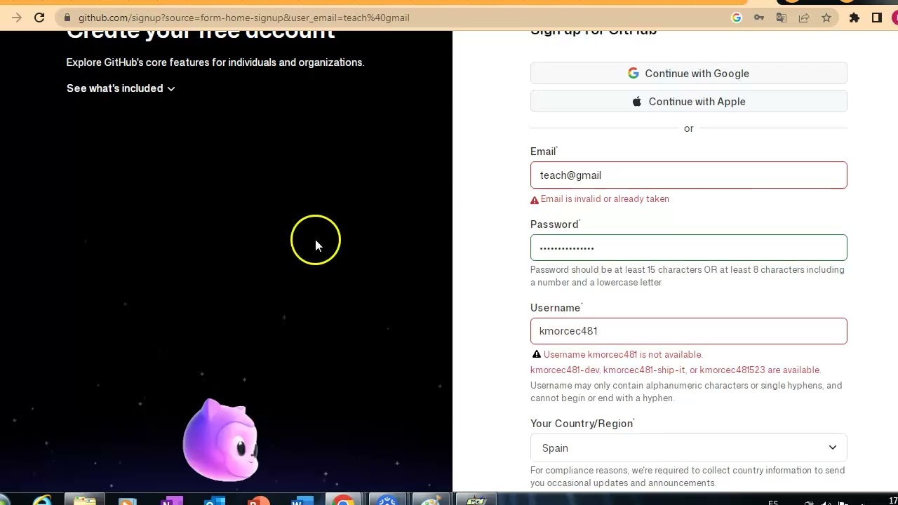The width and height of the screenshot is (898, 505).
Task: Open saved passwords key icon
Action: pyautogui.click(x=759, y=18)
